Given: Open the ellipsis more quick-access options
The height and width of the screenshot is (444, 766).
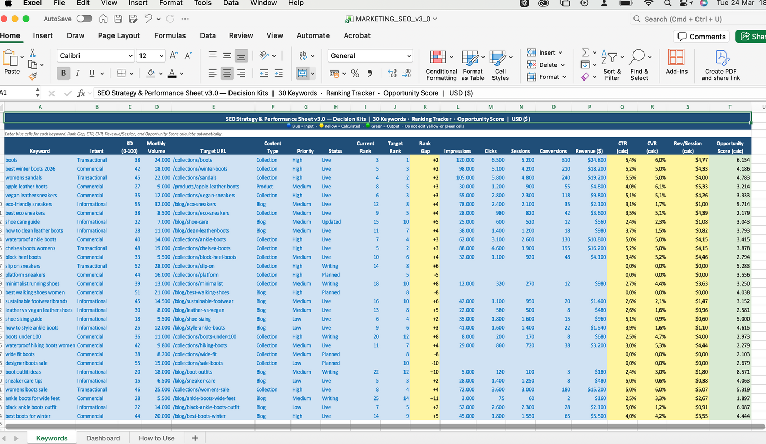Looking at the screenshot, I should click(x=185, y=19).
